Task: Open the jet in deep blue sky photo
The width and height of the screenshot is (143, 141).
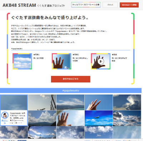Action: pos(99,118)
